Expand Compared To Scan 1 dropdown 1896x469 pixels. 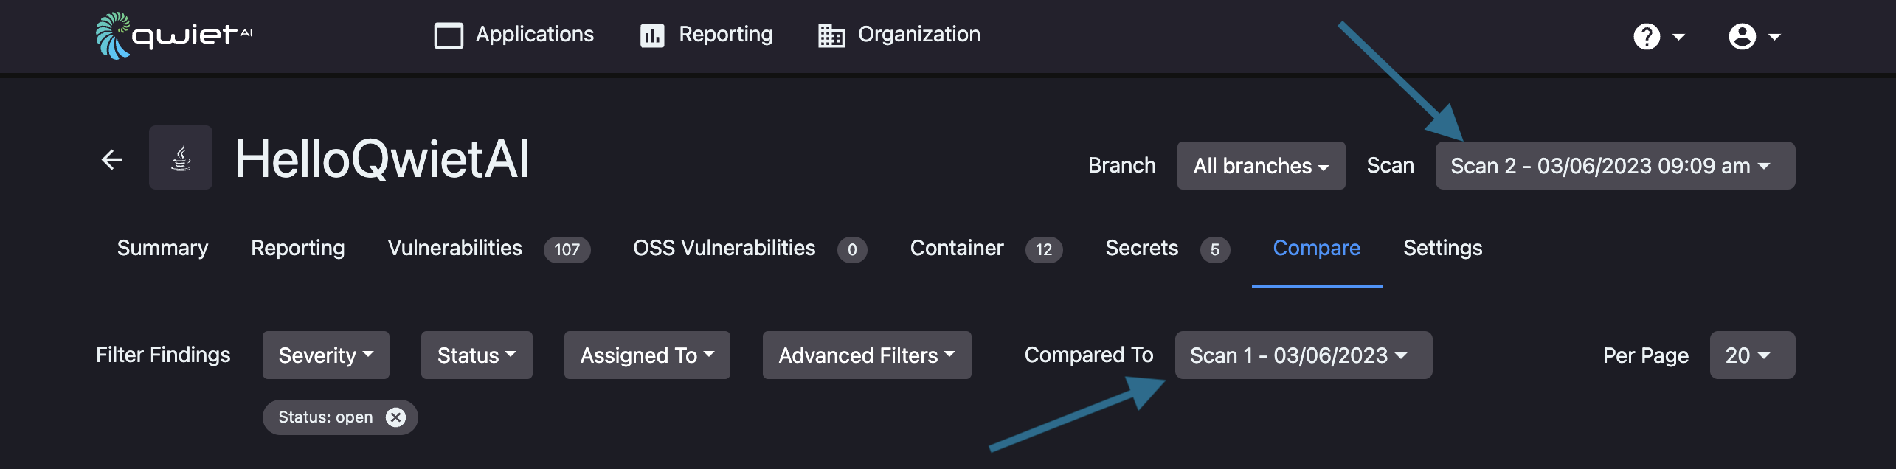pyautogui.click(x=1304, y=355)
